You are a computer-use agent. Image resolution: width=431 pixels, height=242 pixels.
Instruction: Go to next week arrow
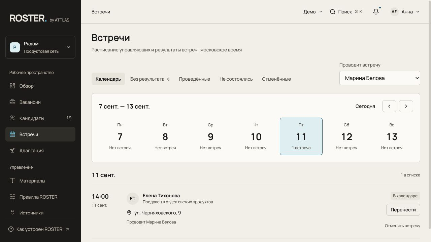(x=406, y=106)
